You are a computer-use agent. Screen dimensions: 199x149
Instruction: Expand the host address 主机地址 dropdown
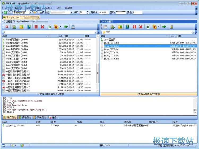71,12
